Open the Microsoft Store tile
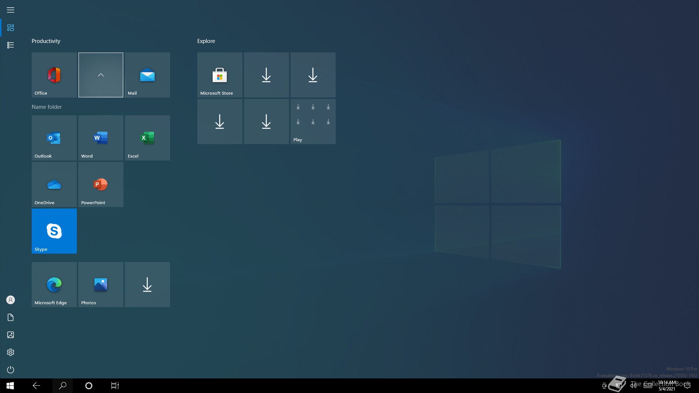This screenshot has height=393, width=699. click(220, 75)
